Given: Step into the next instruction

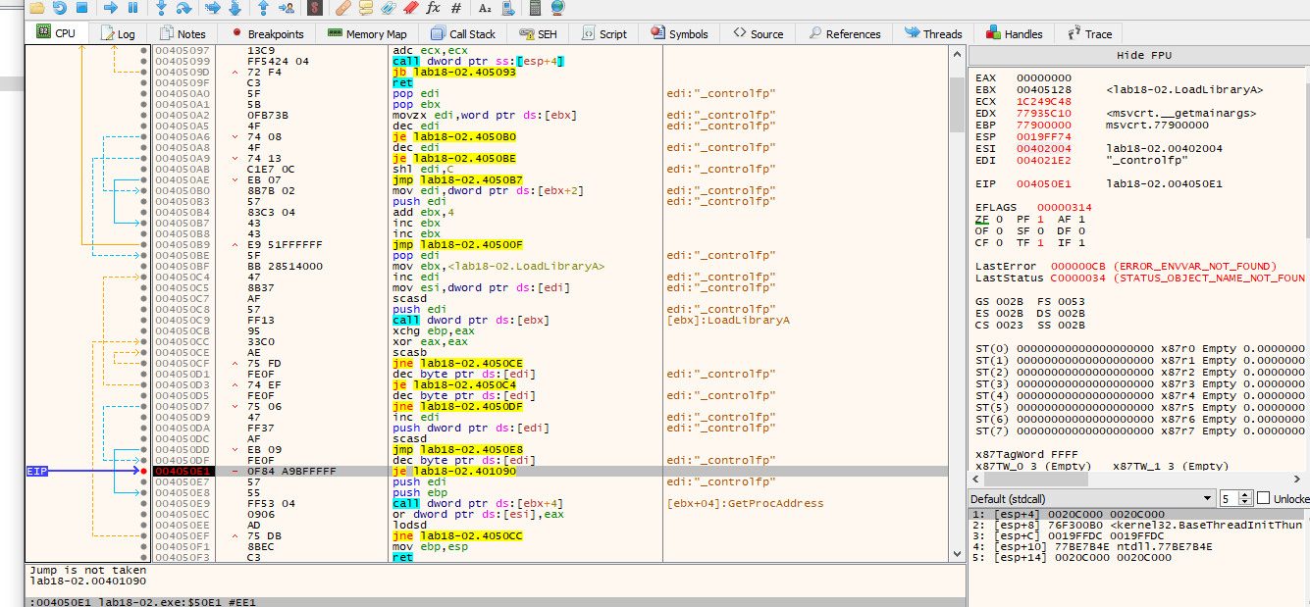Looking at the screenshot, I should (162, 8).
